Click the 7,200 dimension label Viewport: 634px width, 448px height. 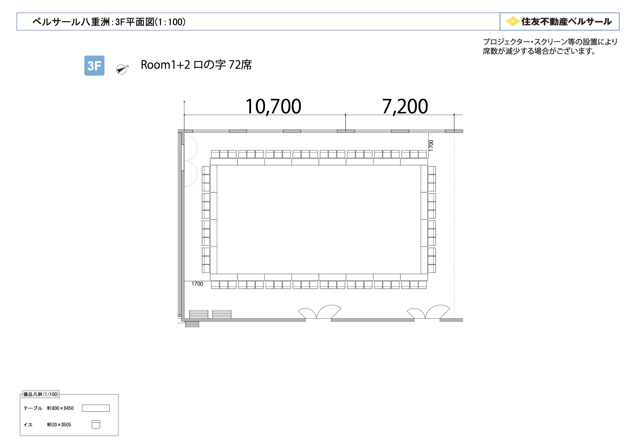click(405, 106)
